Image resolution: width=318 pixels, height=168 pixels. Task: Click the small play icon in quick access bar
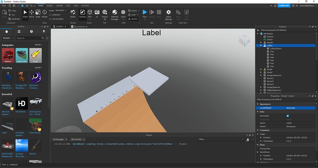(22, 6)
